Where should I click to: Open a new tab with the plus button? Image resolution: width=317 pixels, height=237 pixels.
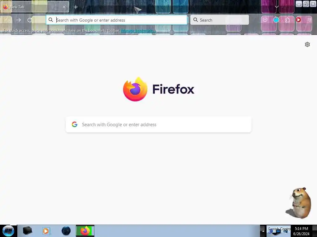point(76,7)
